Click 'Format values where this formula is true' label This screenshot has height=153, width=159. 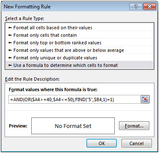pyautogui.click(x=53, y=89)
